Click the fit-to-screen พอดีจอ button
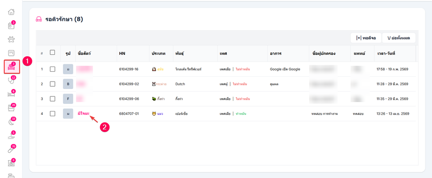432x178 pixels. tap(366, 38)
